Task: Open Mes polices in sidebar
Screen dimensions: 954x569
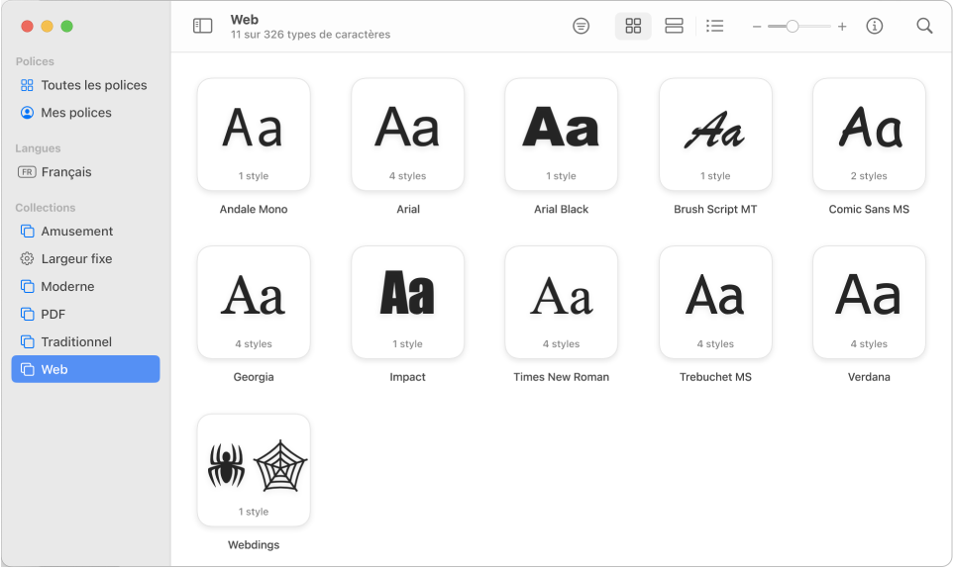Action: [76, 113]
